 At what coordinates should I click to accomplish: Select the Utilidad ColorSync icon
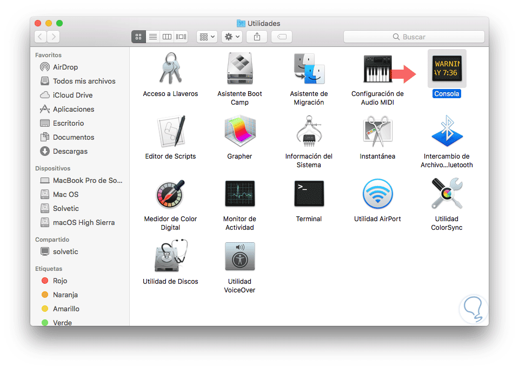(x=447, y=194)
